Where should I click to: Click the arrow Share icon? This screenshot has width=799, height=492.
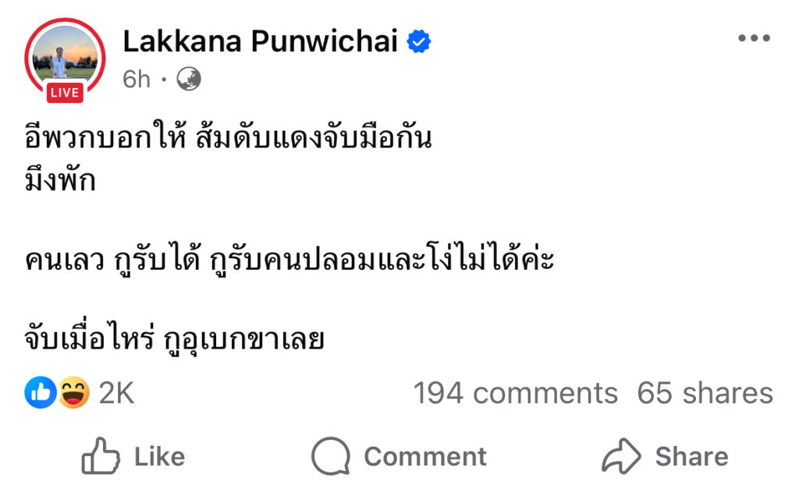click(621, 456)
